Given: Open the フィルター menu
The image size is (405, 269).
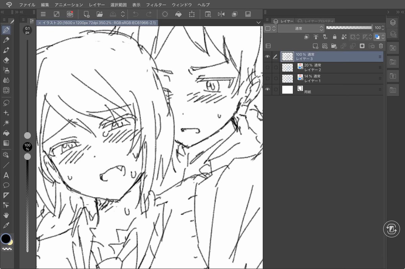Looking at the screenshot, I should (156, 5).
